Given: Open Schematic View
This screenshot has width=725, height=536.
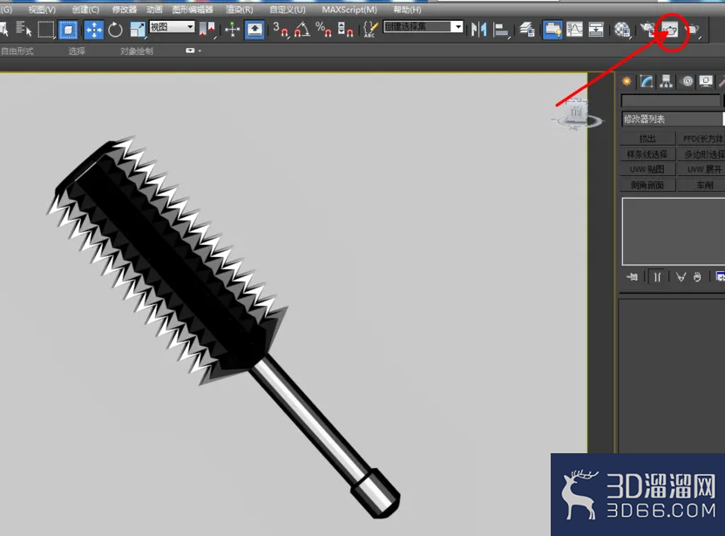Looking at the screenshot, I should point(596,30).
